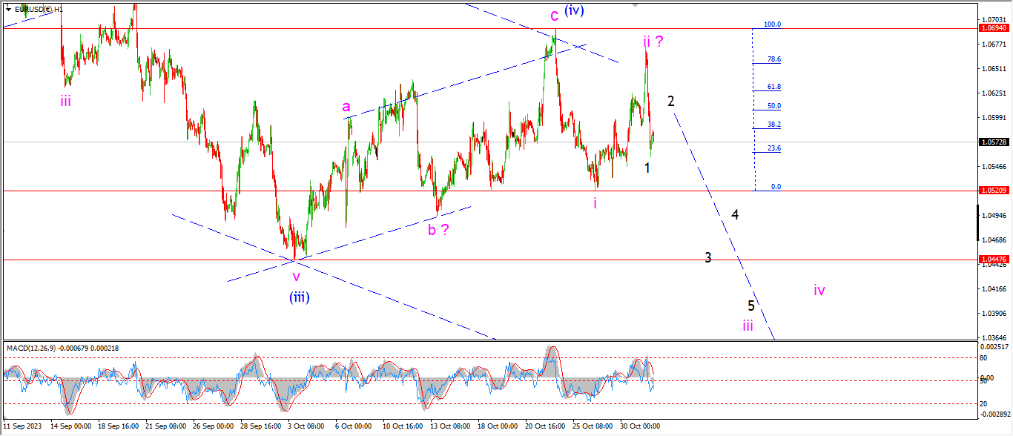This screenshot has width=1013, height=436.
Task: Open the dropdown arrow beside EURUSD,H1
Action: click(x=8, y=9)
